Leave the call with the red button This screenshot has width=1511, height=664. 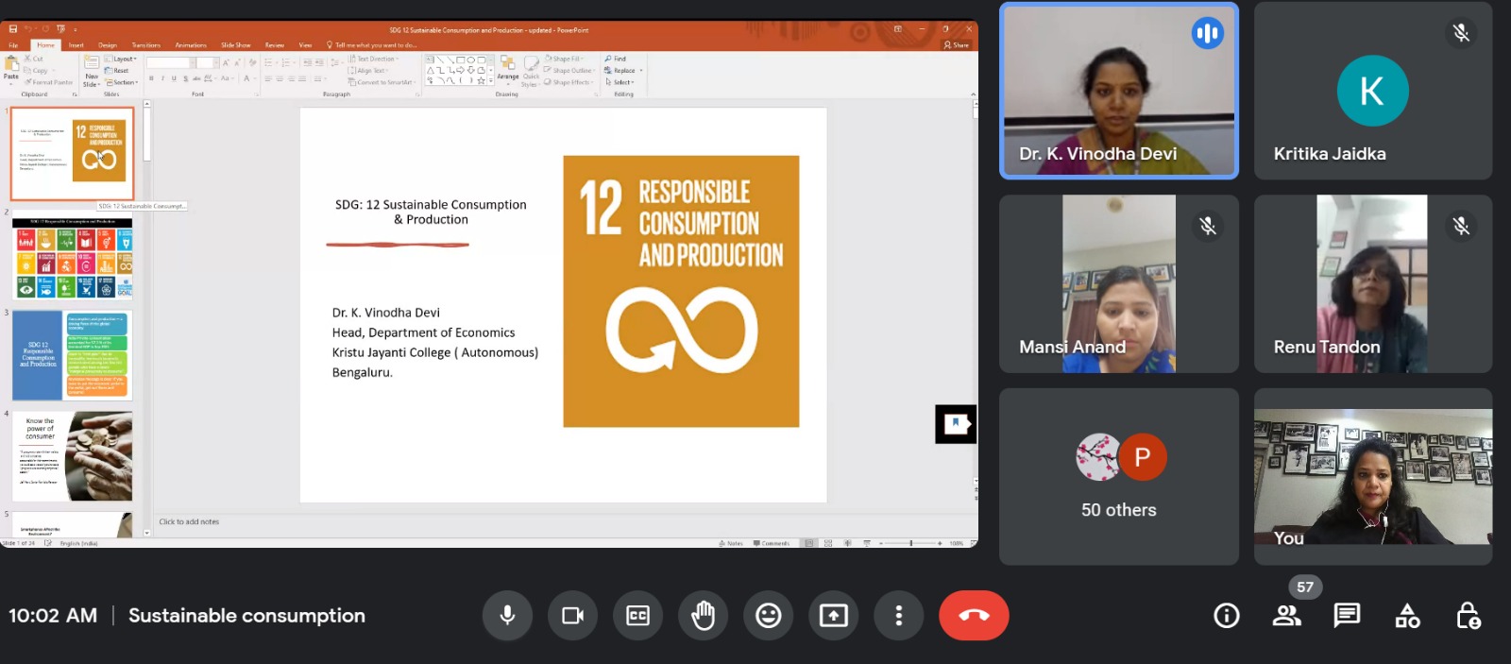[974, 616]
